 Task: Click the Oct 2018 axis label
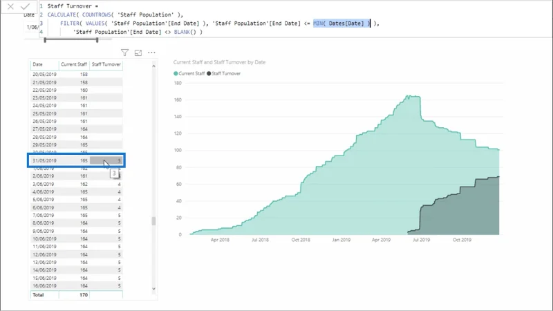301,240
